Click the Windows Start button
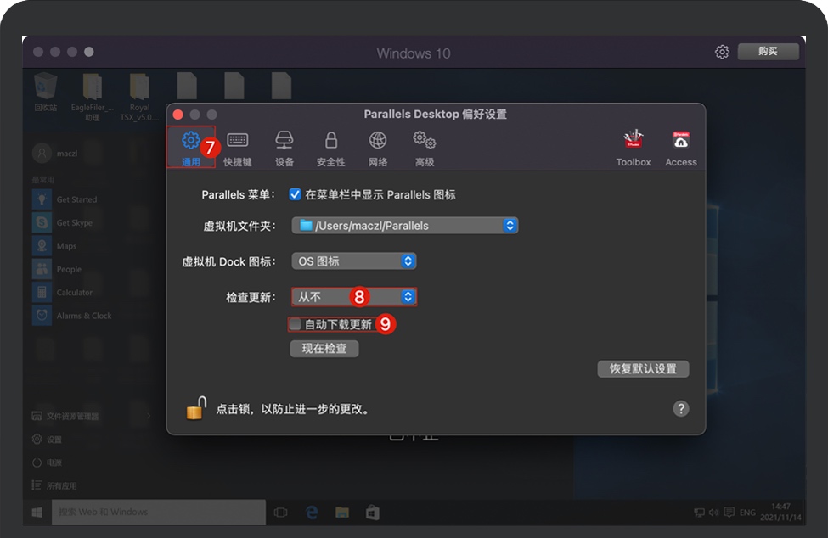Screen dimensions: 828x538 coord(37,513)
